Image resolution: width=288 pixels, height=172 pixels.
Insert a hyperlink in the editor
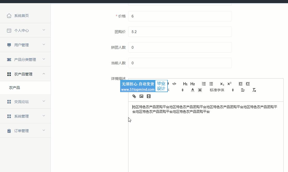pos(134,96)
